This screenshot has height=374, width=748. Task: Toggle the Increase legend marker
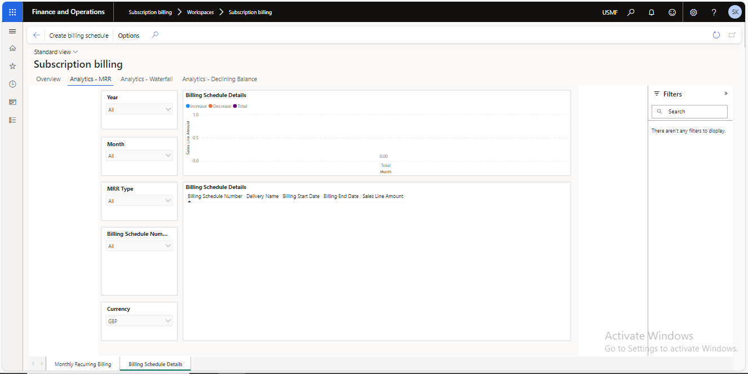[x=188, y=106]
